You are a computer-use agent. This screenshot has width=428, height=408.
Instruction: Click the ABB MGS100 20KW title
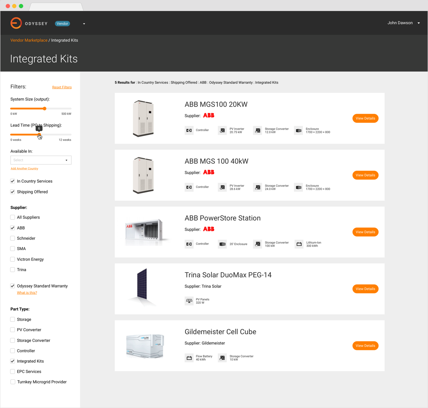click(216, 104)
